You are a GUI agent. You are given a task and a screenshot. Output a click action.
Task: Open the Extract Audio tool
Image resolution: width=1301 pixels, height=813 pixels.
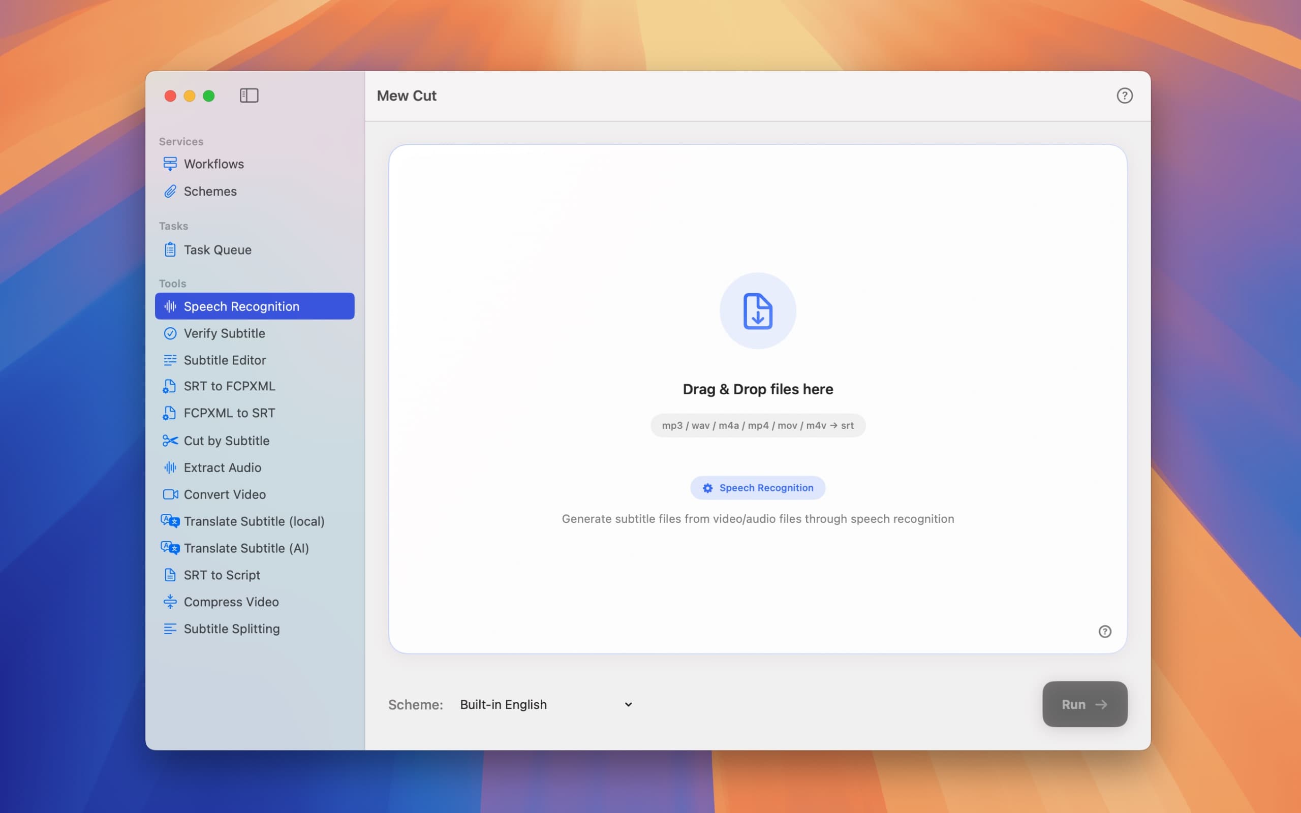(223, 467)
